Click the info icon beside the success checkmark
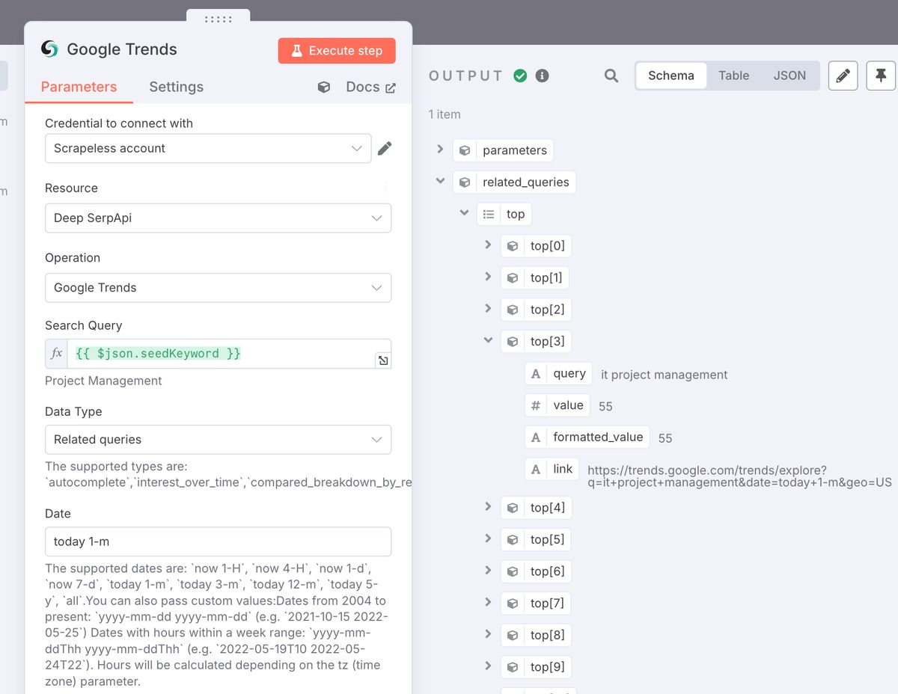This screenshot has width=898, height=694. tap(542, 75)
